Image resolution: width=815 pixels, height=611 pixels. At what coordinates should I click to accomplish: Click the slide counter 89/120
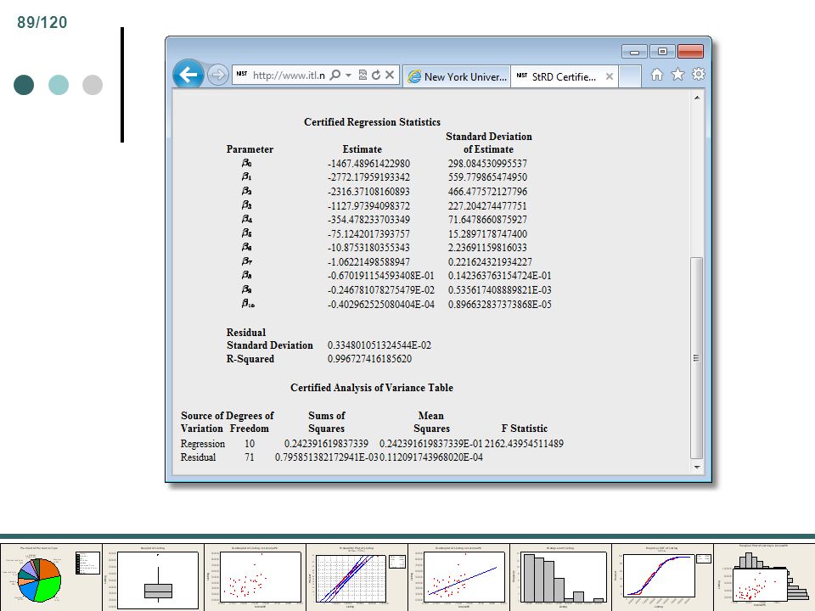pyautogui.click(x=42, y=22)
